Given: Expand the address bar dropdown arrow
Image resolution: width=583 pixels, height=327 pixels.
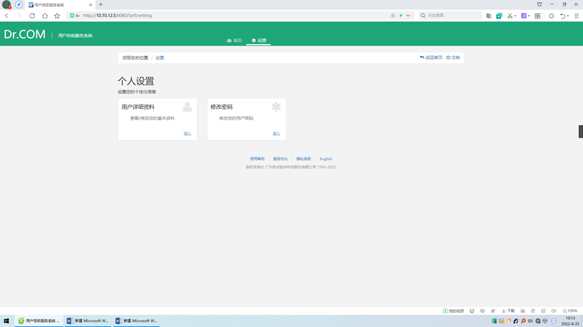Looking at the screenshot, I should point(408,15).
